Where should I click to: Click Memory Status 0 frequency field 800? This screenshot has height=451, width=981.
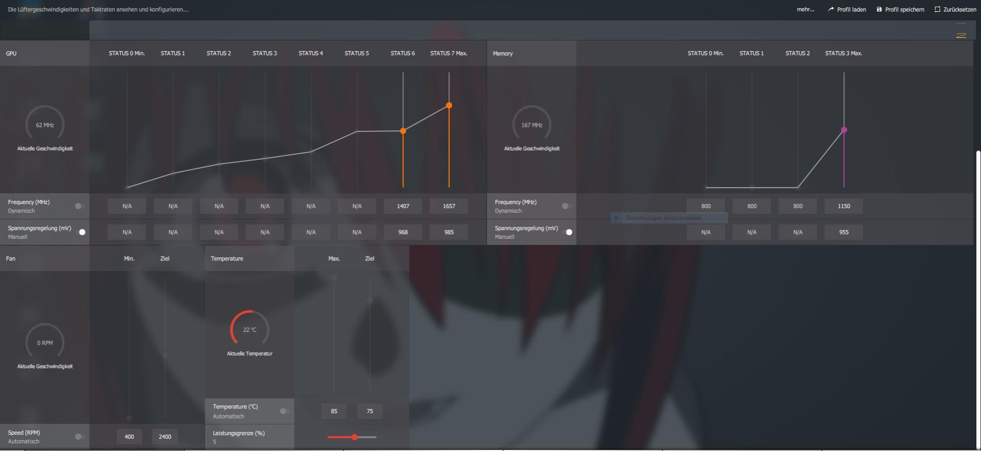point(706,206)
